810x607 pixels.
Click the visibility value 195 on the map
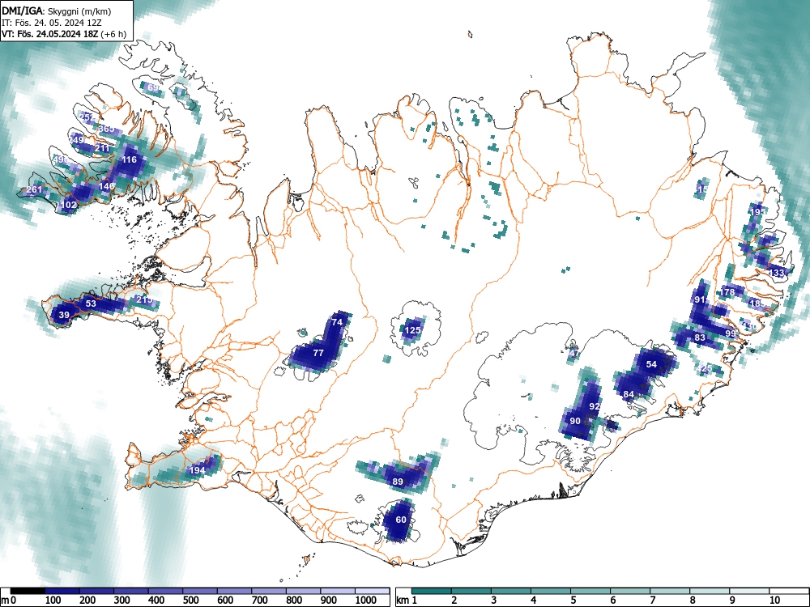(758, 212)
